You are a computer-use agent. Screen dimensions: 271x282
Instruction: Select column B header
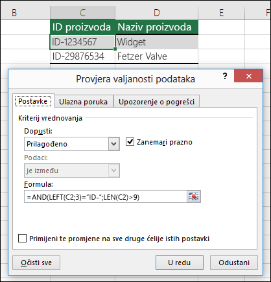click(x=25, y=13)
